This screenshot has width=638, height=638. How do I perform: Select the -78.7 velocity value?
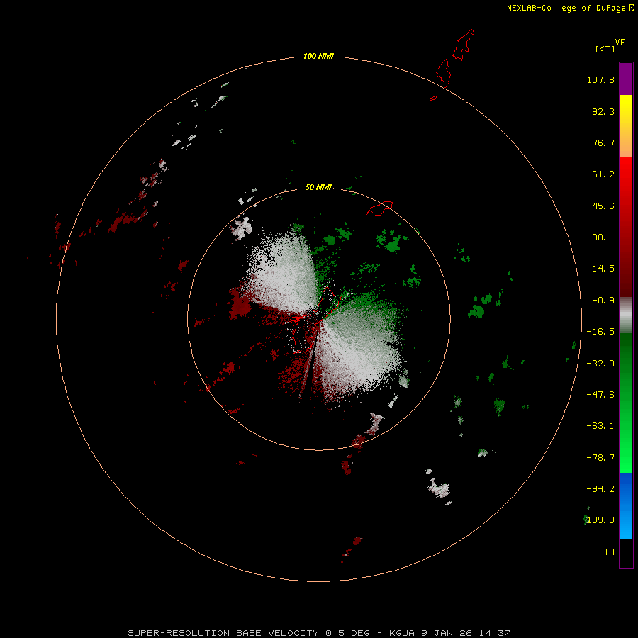tap(600, 458)
